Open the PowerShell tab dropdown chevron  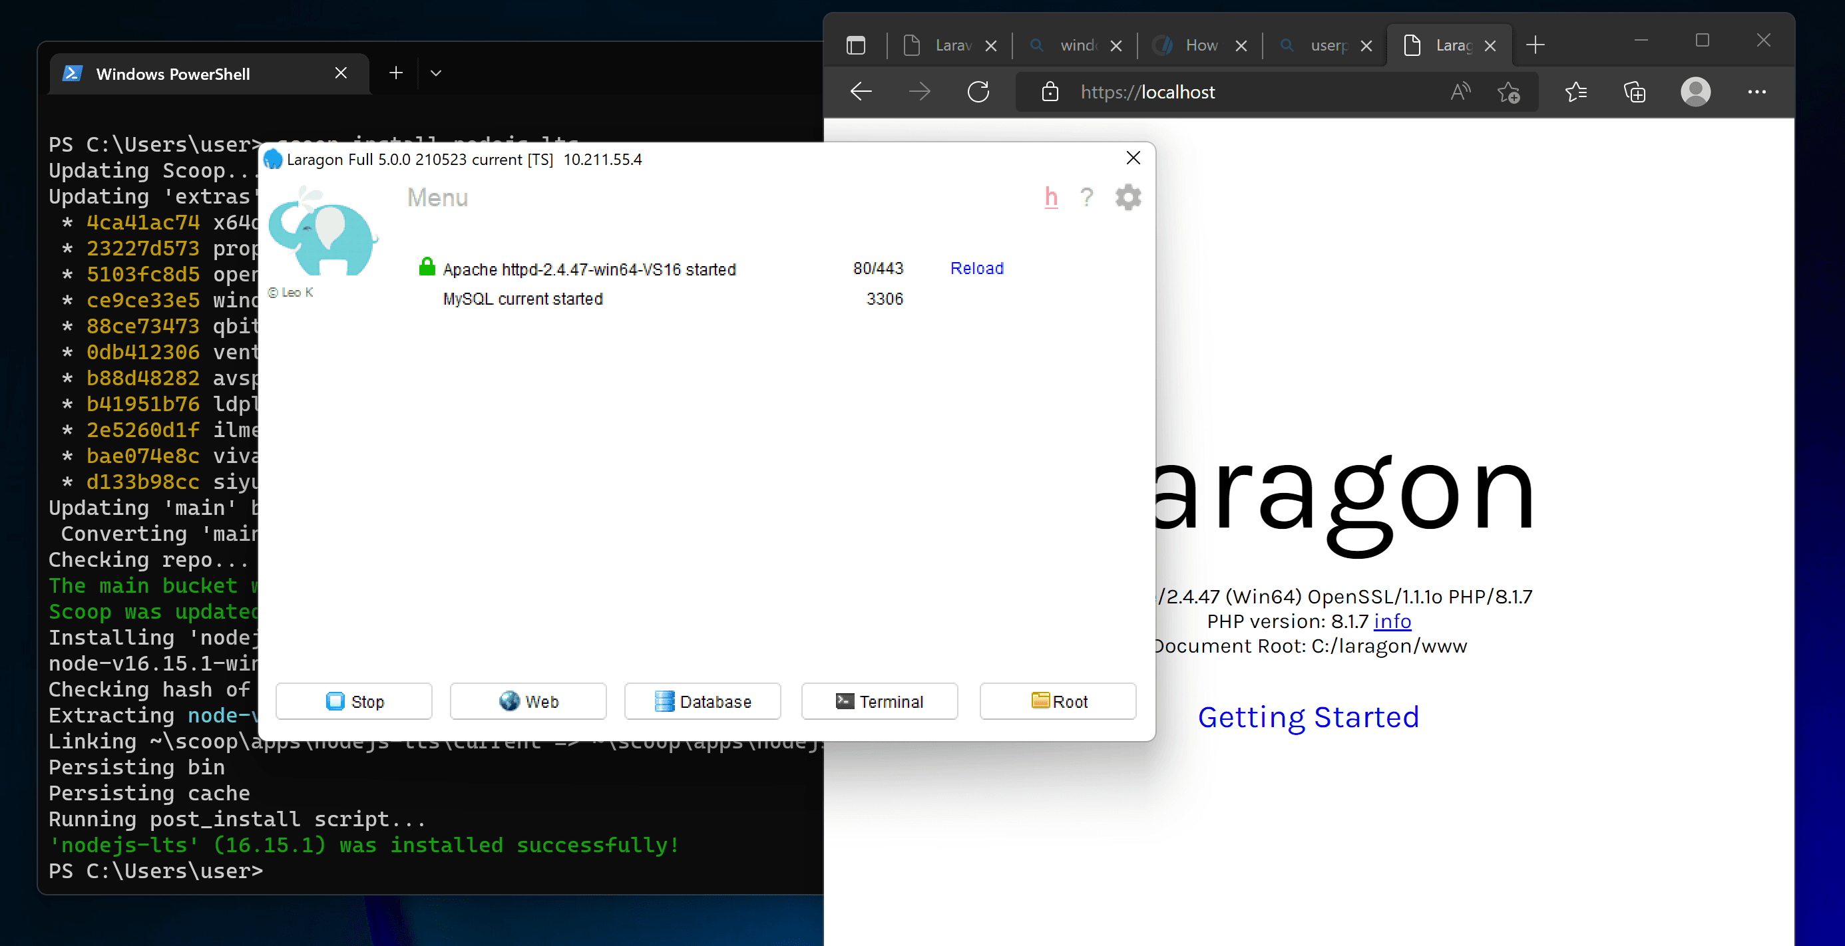pos(435,73)
